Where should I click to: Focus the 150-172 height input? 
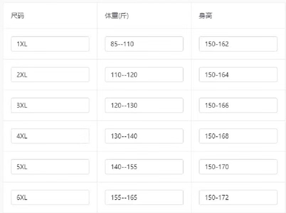point(238,197)
